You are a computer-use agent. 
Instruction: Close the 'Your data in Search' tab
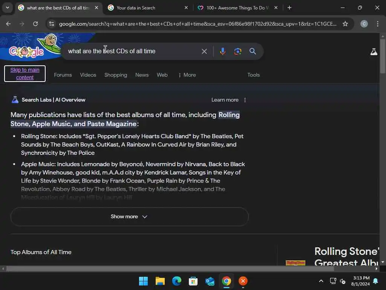(x=186, y=8)
